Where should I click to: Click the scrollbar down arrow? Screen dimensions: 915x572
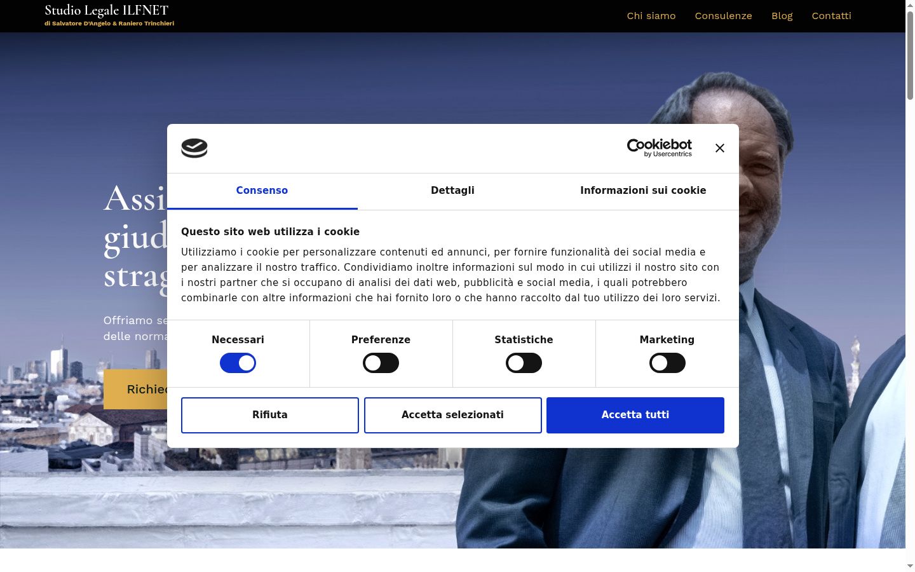910,566
